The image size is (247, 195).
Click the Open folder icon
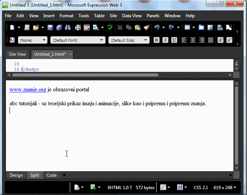[36, 27]
